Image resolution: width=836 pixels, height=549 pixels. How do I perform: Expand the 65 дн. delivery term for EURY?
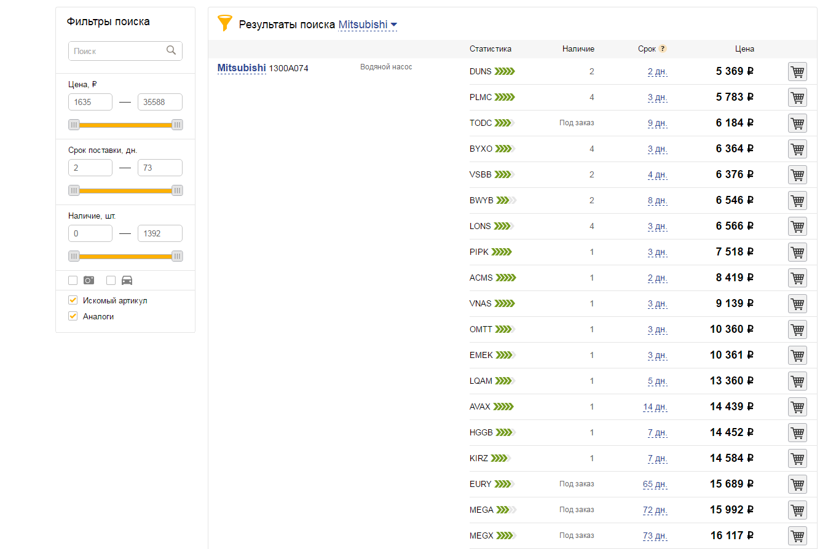[655, 485]
